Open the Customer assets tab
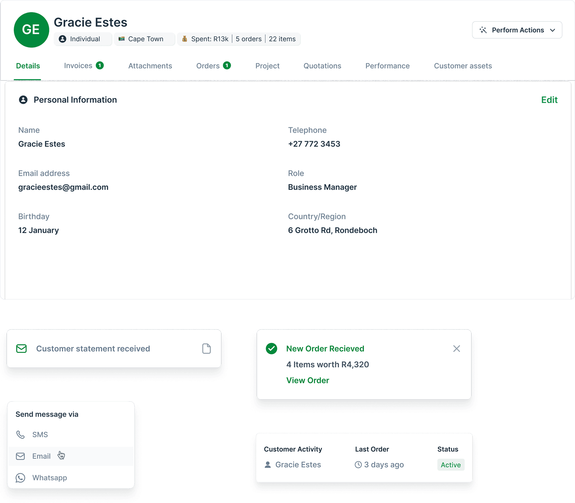 tap(463, 66)
